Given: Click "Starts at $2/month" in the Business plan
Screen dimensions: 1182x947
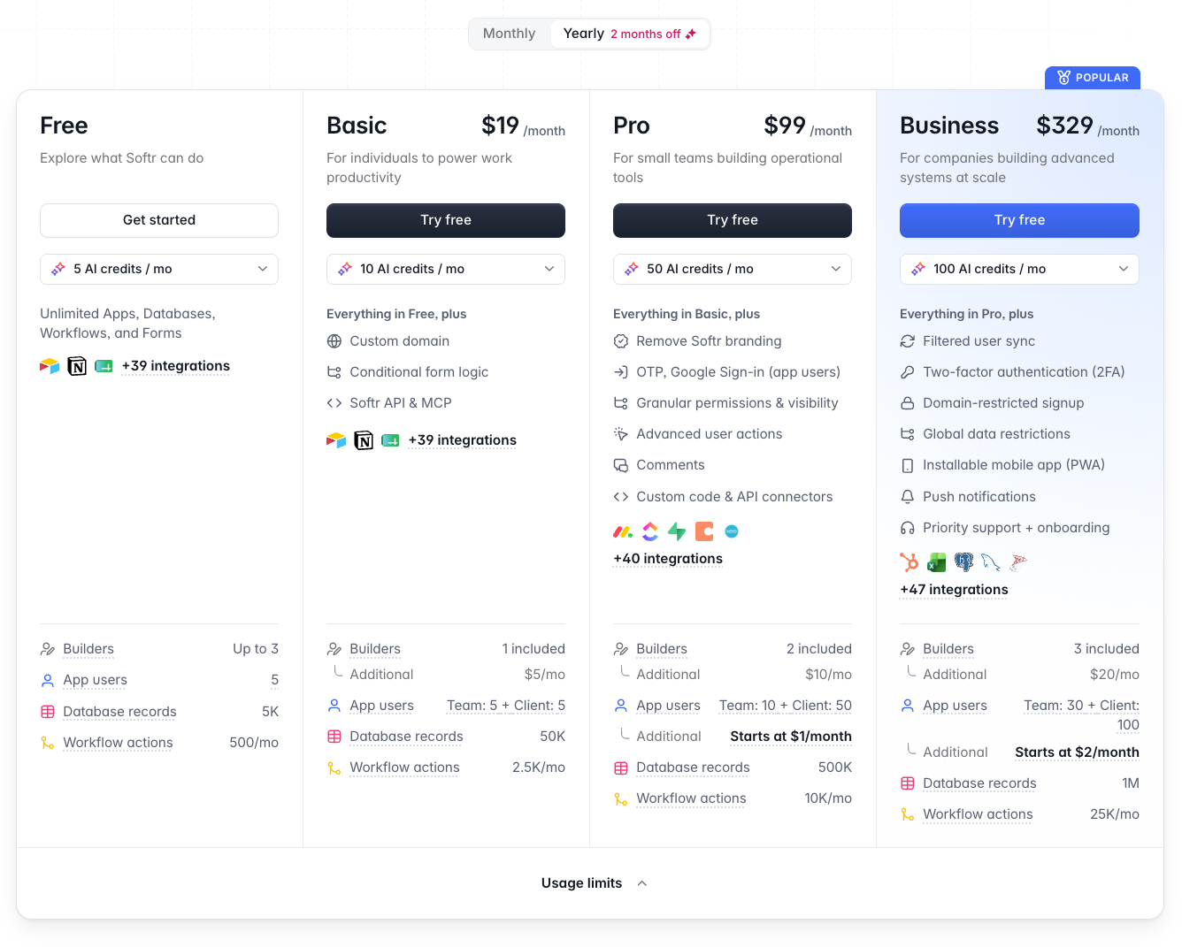Looking at the screenshot, I should [x=1077, y=752].
